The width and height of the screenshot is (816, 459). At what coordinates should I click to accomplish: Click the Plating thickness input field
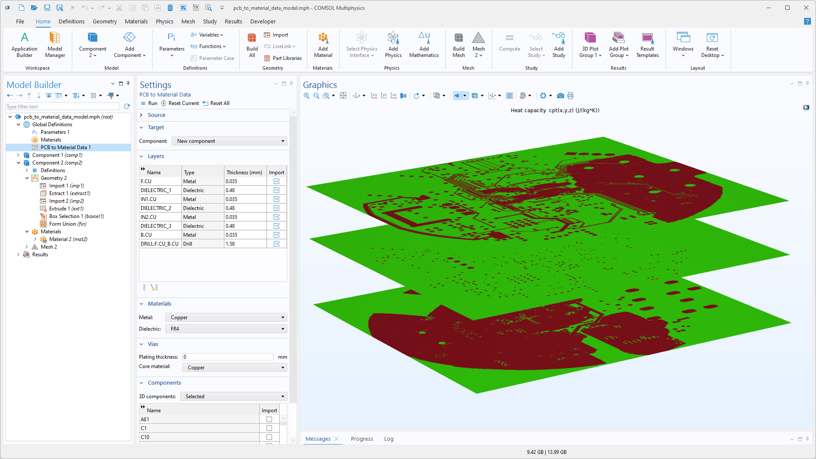[228, 357]
